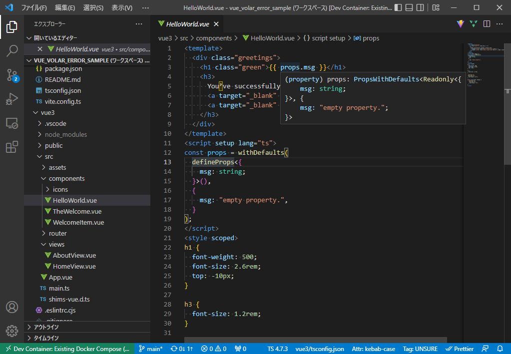Screen dimensions: 511x354
Task: Expand the router folder
Action: pyautogui.click(x=87, y=234)
